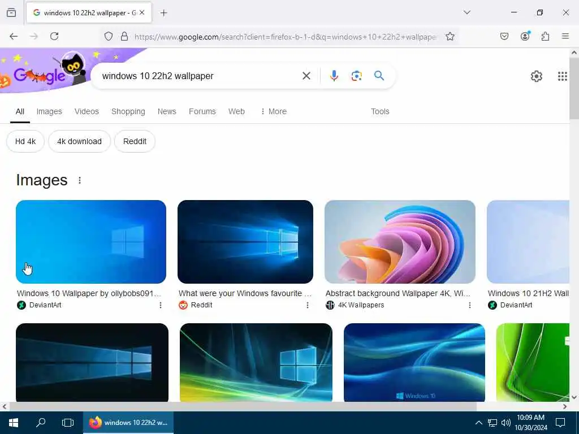Click the tracking protection shield icon
The height and width of the screenshot is (434, 579).
pos(108,36)
